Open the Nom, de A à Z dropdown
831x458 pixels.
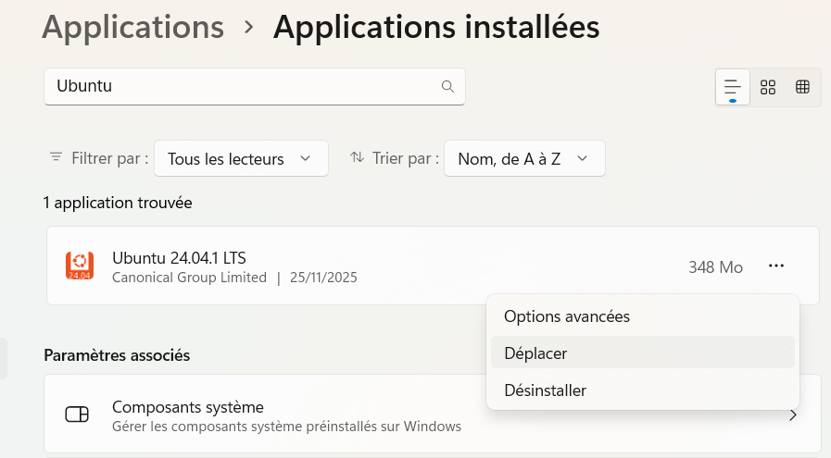coord(524,158)
